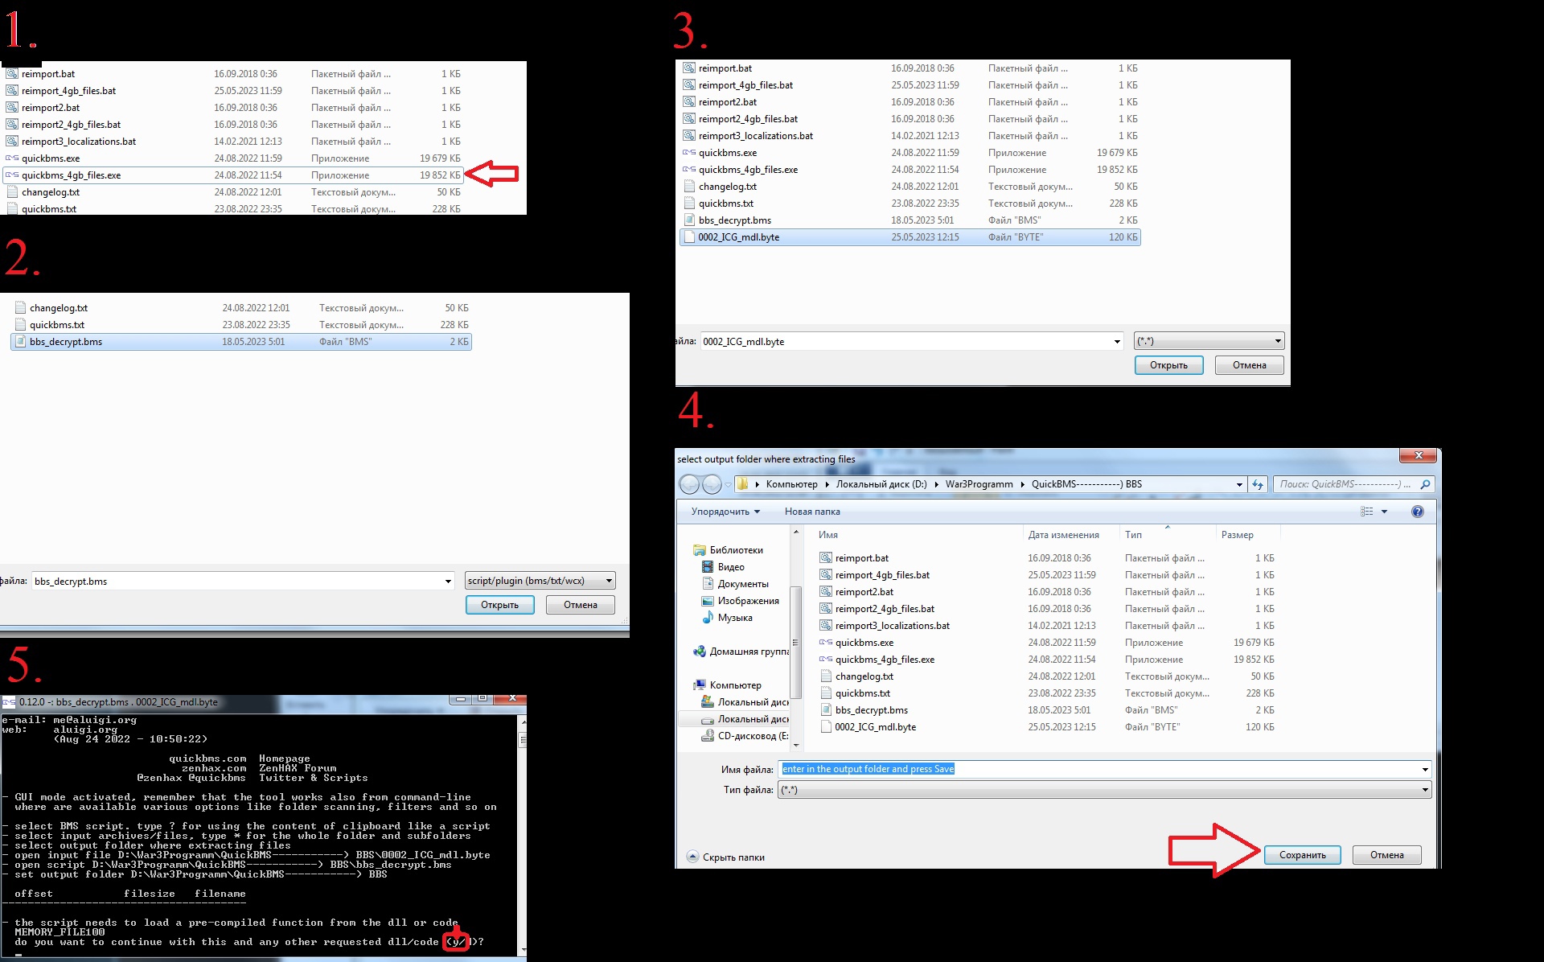Click the search magnifier in Поиск box
This screenshot has height=962, width=1544.
1425,484
